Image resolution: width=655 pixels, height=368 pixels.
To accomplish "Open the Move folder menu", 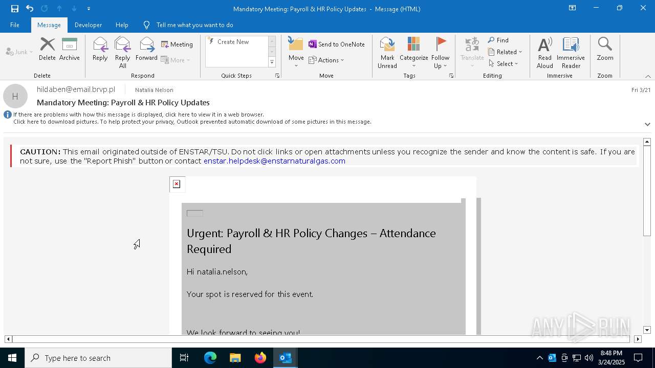I will pos(296,52).
